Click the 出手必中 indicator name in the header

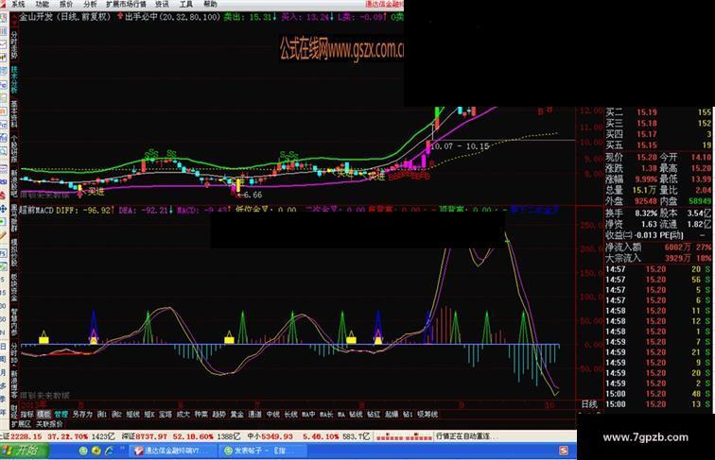(141, 17)
